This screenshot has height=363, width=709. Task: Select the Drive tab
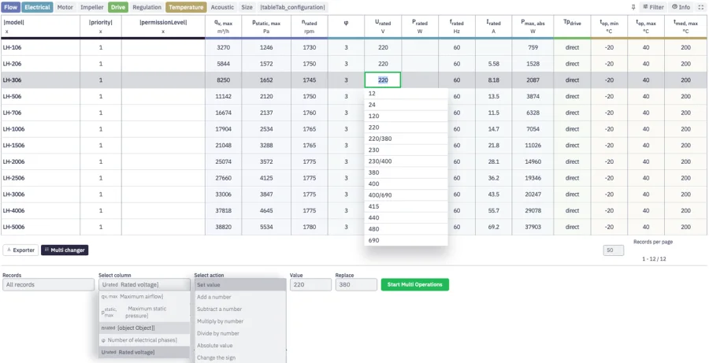point(118,7)
